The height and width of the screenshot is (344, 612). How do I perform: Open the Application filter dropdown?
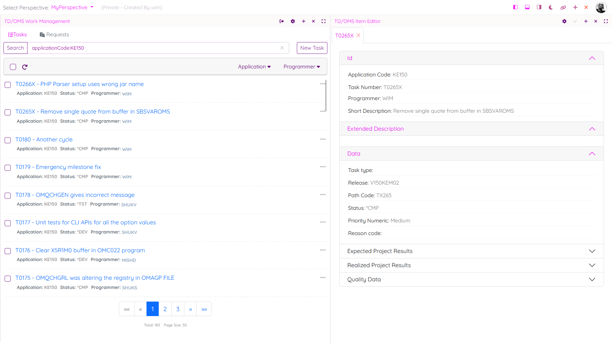click(254, 67)
